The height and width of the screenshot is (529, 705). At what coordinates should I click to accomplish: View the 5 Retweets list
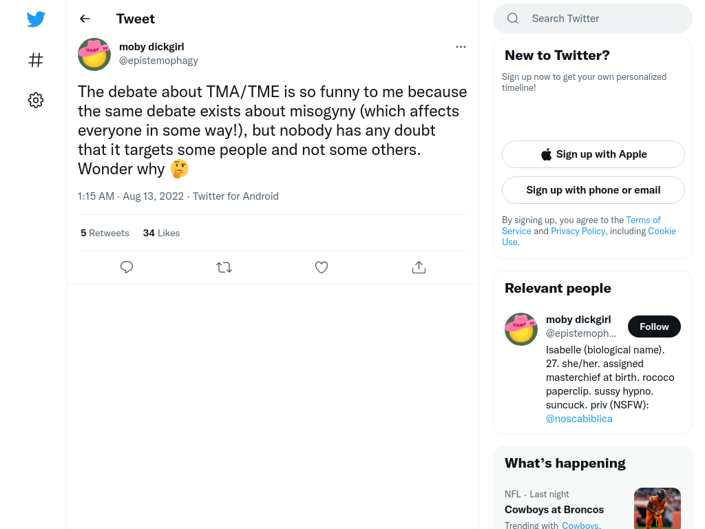[105, 233]
